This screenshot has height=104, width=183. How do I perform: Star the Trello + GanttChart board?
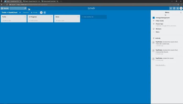click(20, 13)
